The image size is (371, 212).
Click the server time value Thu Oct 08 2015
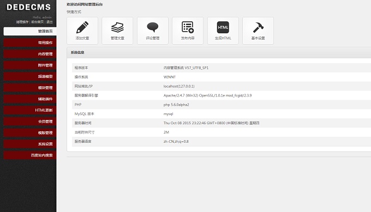(211, 123)
